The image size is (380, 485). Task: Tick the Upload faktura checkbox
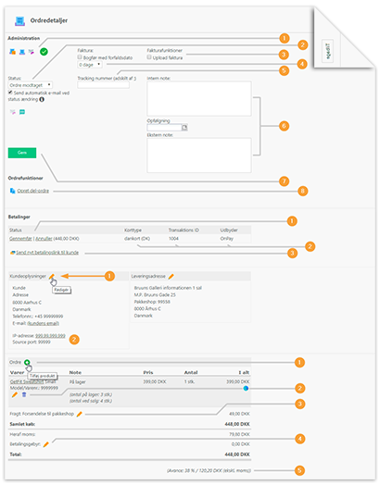pos(149,57)
